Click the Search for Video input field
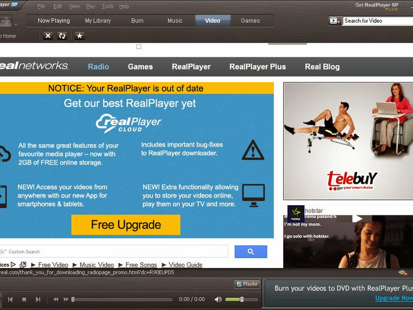The image size is (413, 310). coord(378,21)
